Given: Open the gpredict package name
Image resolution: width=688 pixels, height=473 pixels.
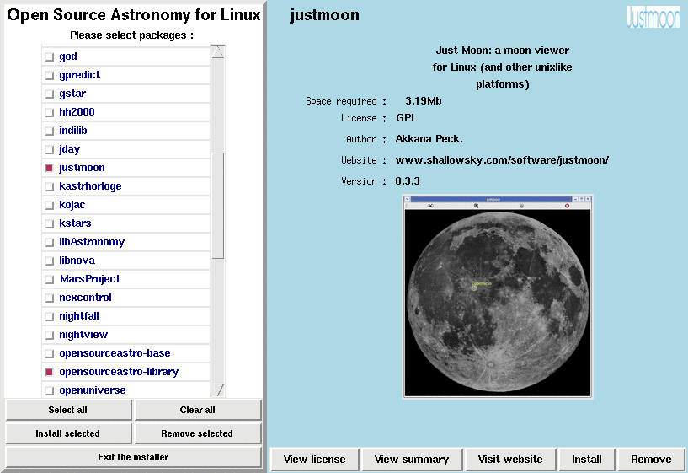Looking at the screenshot, I should click(x=79, y=75).
